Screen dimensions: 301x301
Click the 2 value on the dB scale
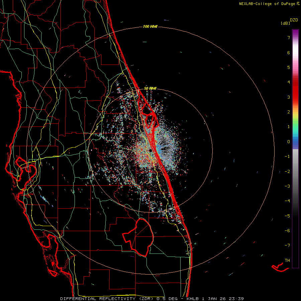click(289, 112)
